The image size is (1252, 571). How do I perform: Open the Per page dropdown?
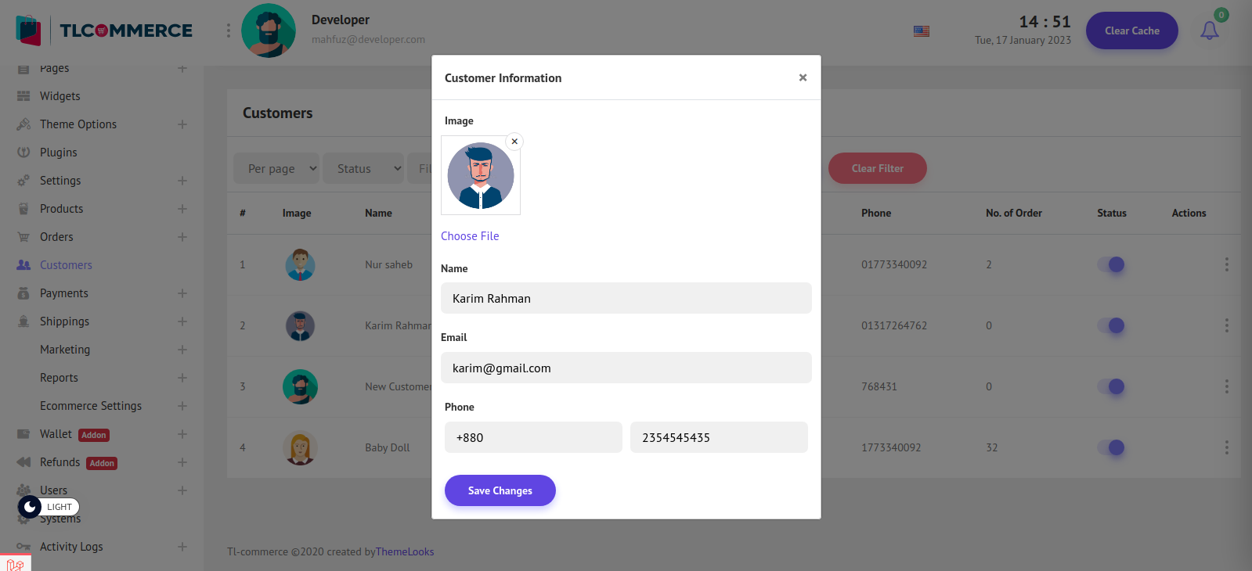tap(276, 168)
